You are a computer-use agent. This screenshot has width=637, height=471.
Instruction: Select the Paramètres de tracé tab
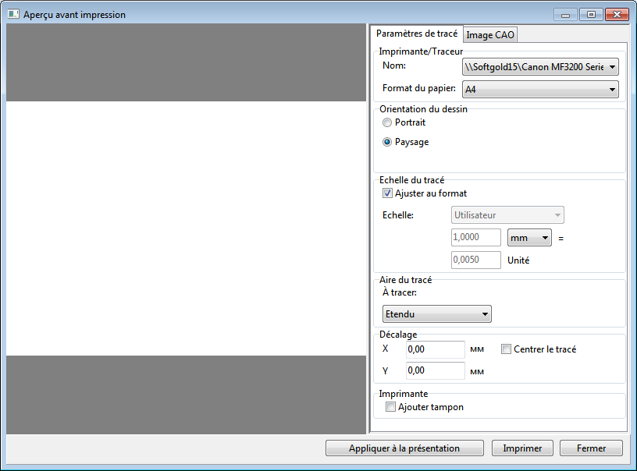tap(416, 34)
